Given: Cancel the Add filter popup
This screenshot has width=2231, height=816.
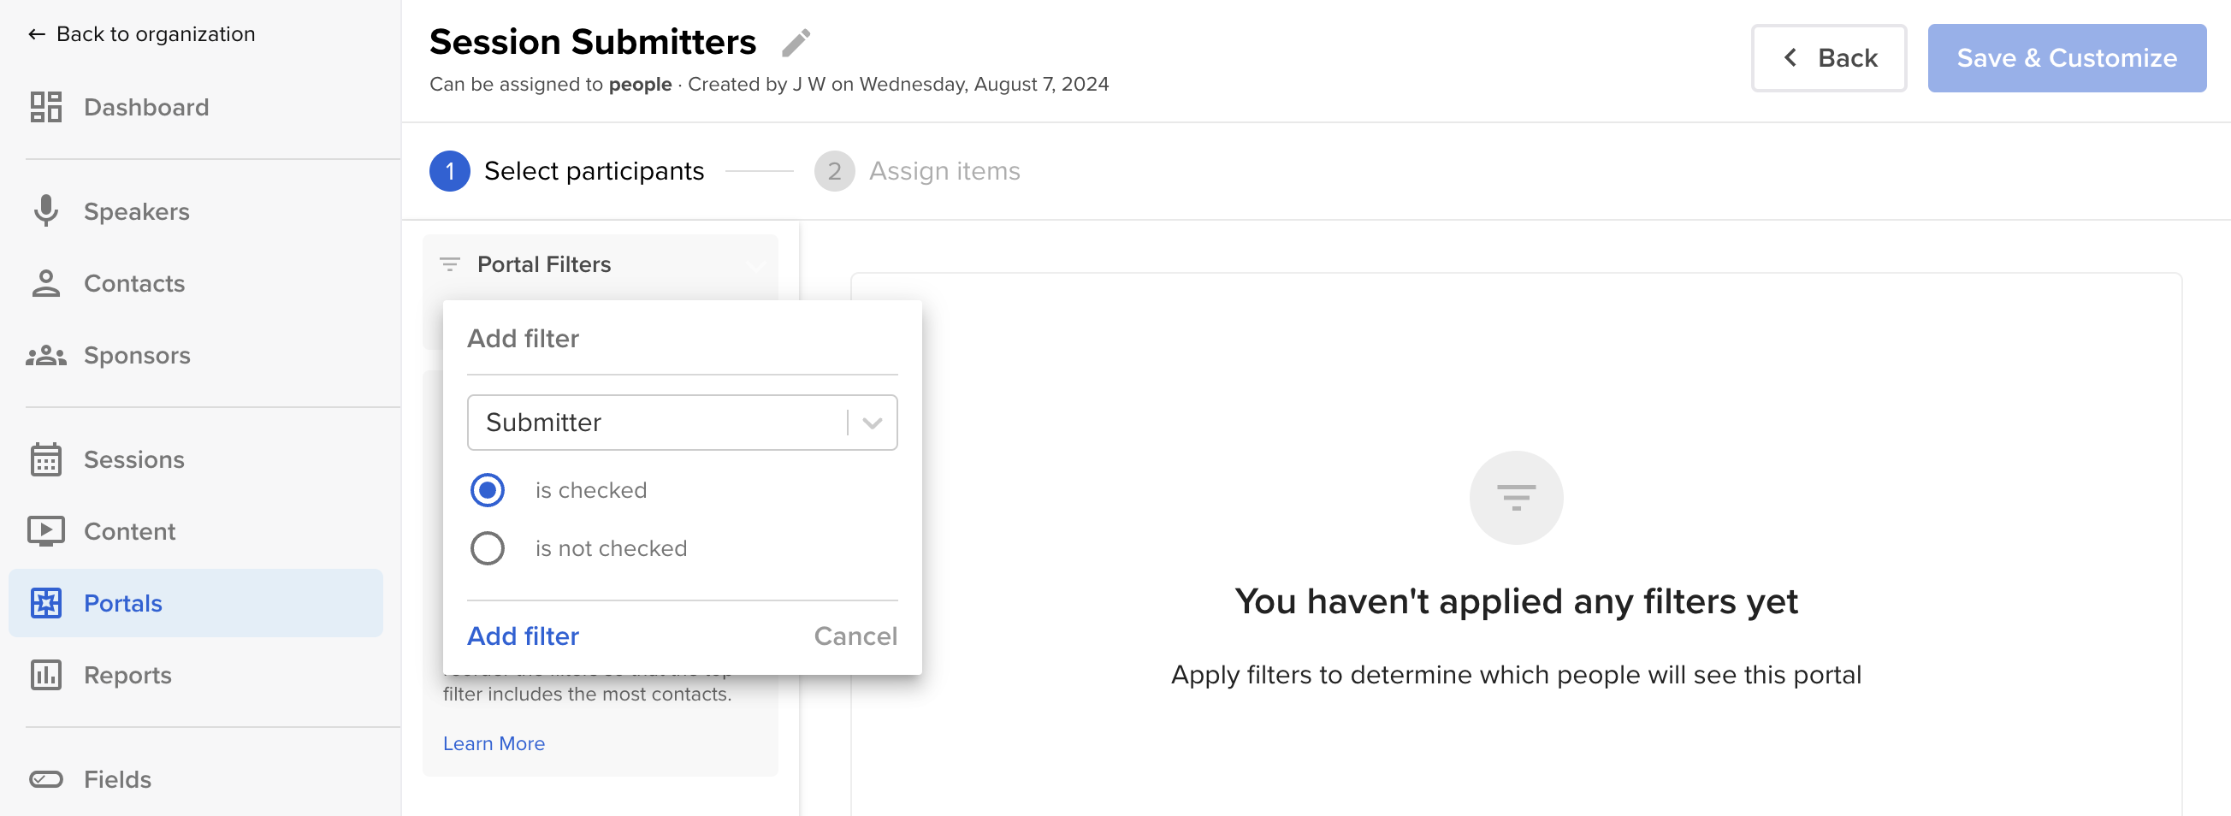Looking at the screenshot, I should point(855,636).
